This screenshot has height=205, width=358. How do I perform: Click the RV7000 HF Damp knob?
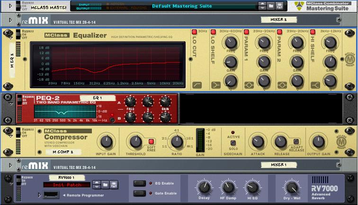click(228, 187)
